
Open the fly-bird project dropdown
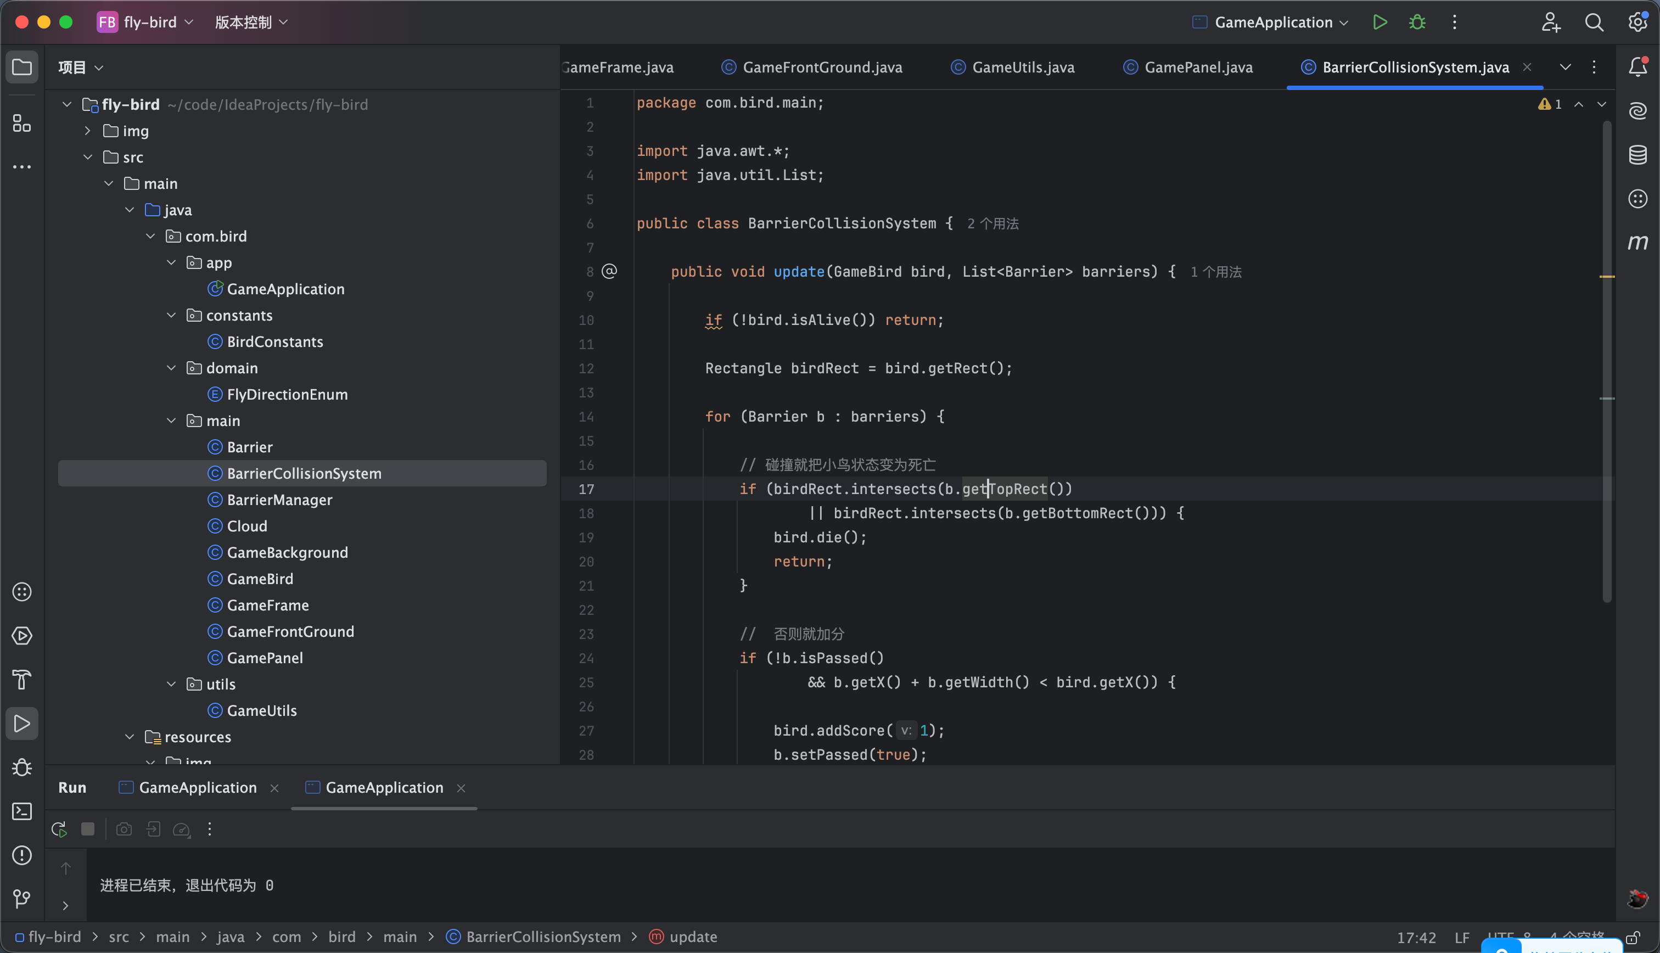pyautogui.click(x=145, y=23)
